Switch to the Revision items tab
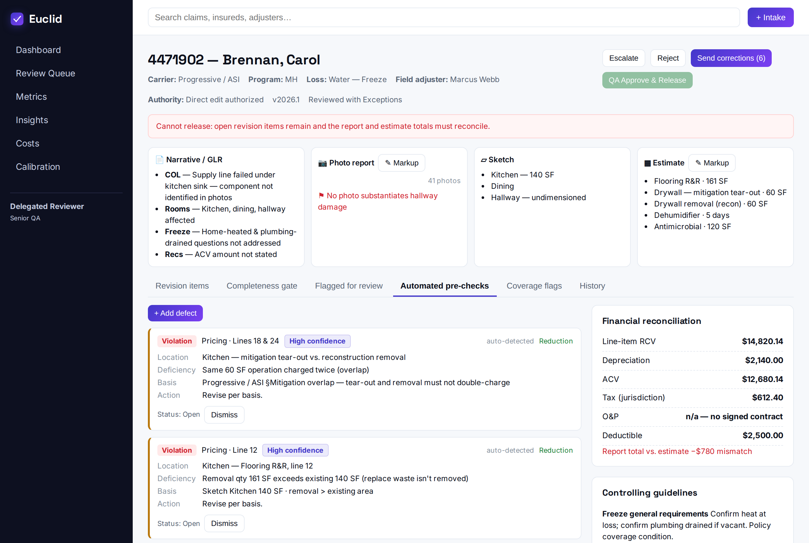 click(x=182, y=286)
